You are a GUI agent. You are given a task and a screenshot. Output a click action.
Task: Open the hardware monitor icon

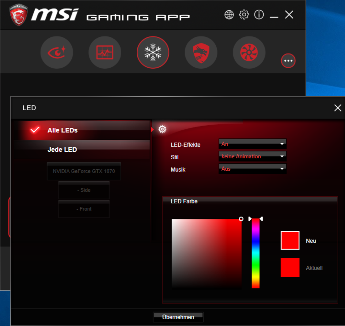pyautogui.click(x=105, y=52)
